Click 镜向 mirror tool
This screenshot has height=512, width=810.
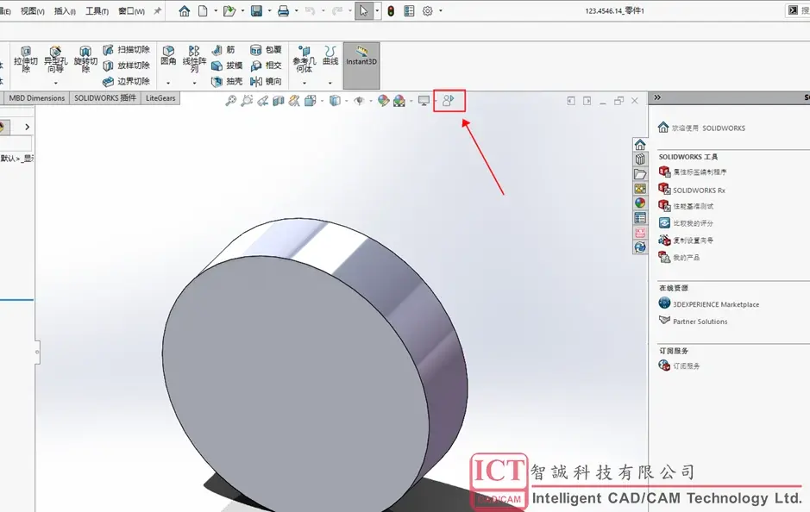[266, 82]
